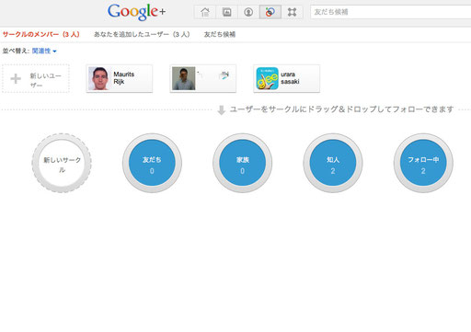471x332 pixels.
Task: Switch to あなたを追加したユーザー (3人) tab
Action: [x=142, y=34]
